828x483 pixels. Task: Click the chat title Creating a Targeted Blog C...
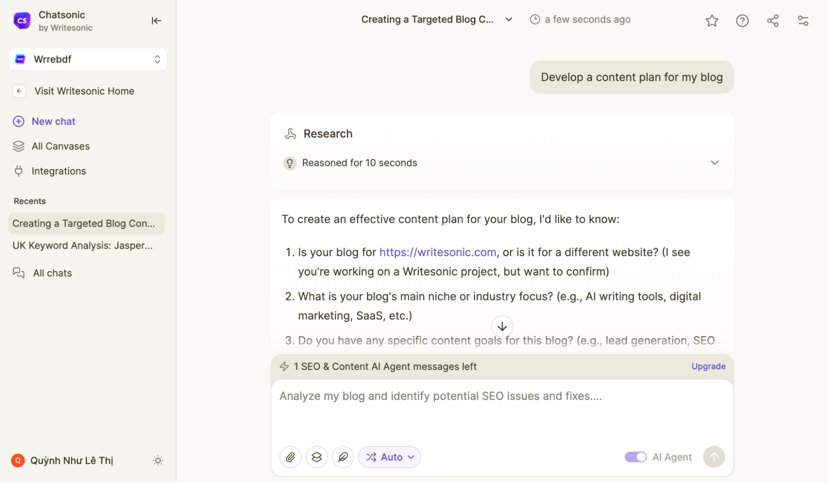click(427, 19)
